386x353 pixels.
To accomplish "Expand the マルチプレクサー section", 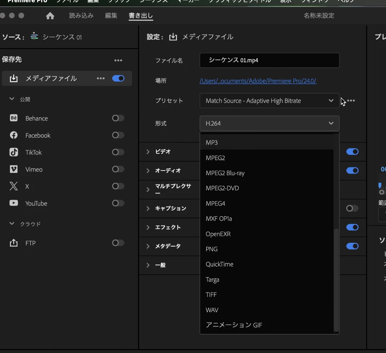I will [x=148, y=189].
